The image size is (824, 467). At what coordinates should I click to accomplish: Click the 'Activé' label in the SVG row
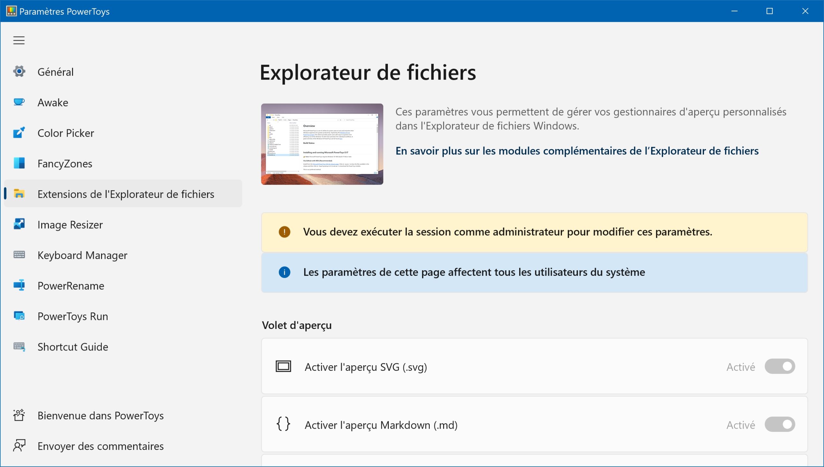[x=741, y=367]
